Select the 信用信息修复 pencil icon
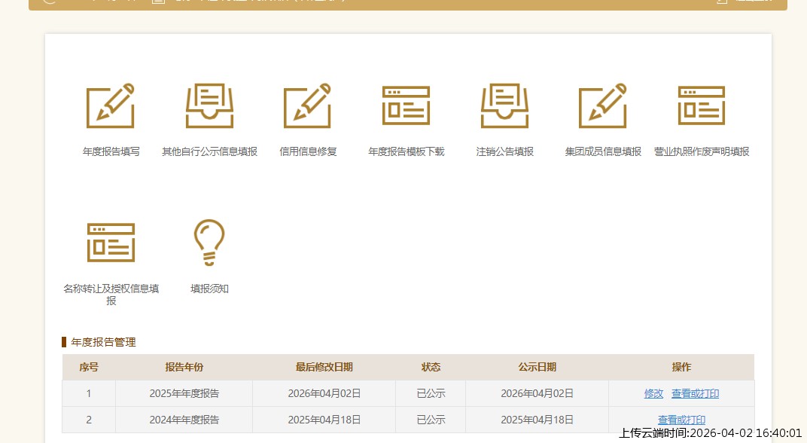Screen dimensions: 807x443 pyautogui.click(x=307, y=107)
